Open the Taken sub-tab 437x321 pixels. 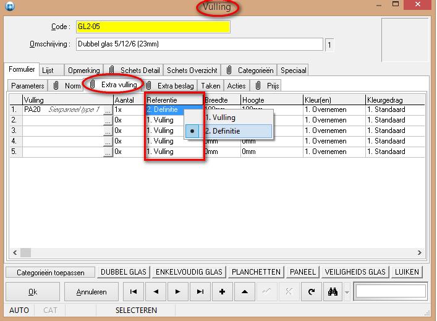[211, 85]
